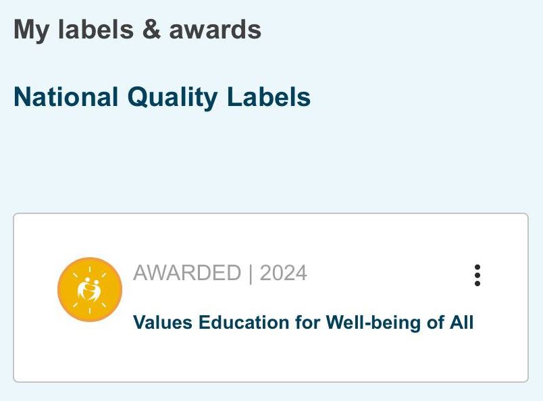Open the kebab menu beside AWARDED | 2024
The width and height of the screenshot is (543, 401).
[x=477, y=275]
